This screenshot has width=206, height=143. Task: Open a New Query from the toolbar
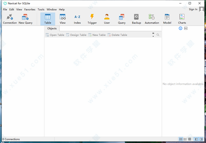[x=25, y=19]
